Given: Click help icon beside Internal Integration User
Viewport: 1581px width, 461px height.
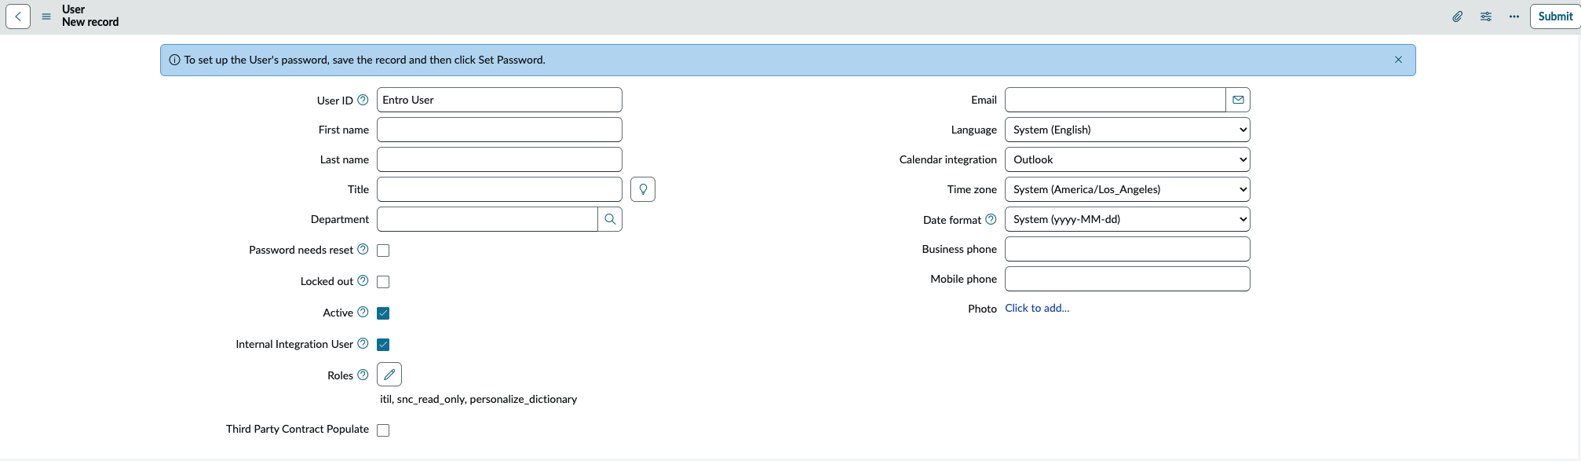Looking at the screenshot, I should coord(363,343).
